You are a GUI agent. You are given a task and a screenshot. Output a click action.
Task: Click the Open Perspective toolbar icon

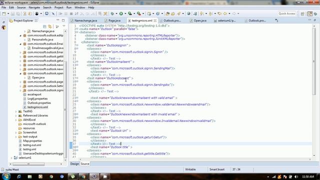point(302,14)
